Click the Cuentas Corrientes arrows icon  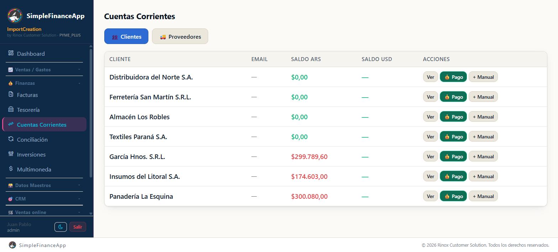[x=11, y=124]
